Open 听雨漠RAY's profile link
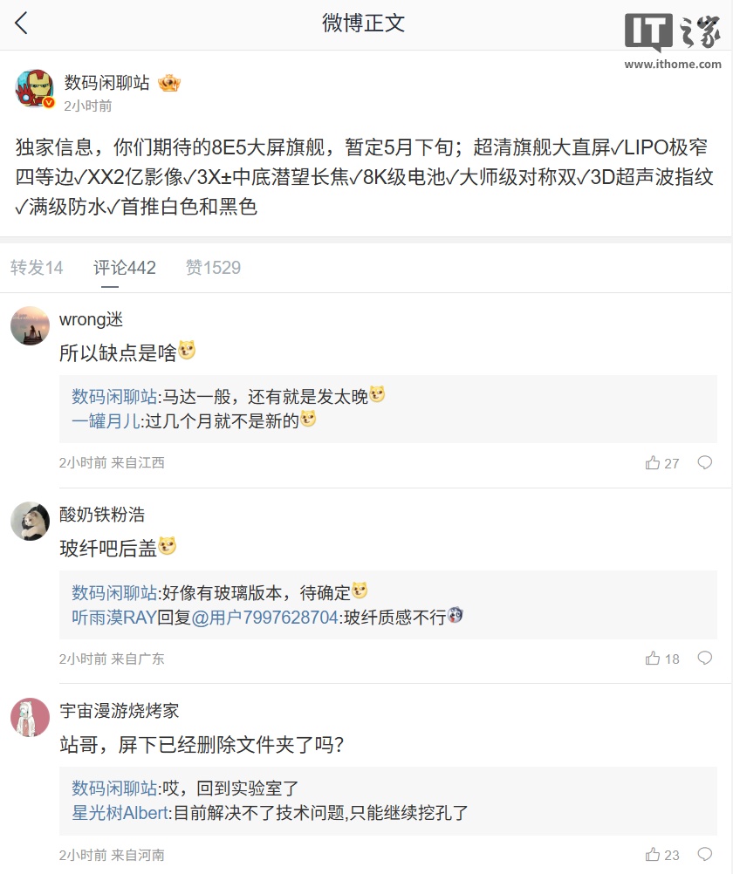This screenshot has height=874, width=733. [113, 616]
